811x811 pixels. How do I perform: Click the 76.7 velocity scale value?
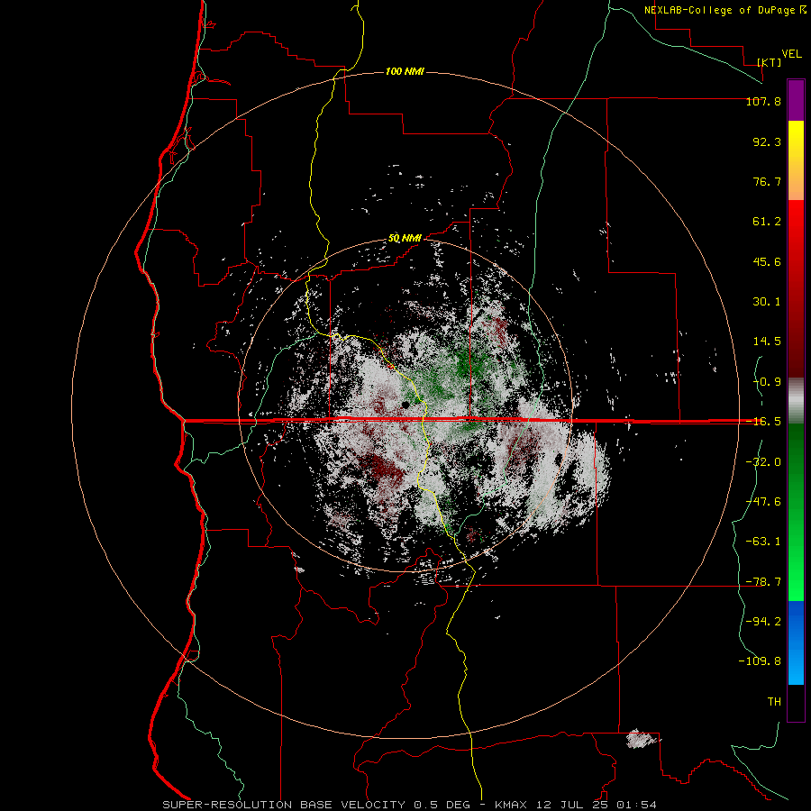(767, 181)
